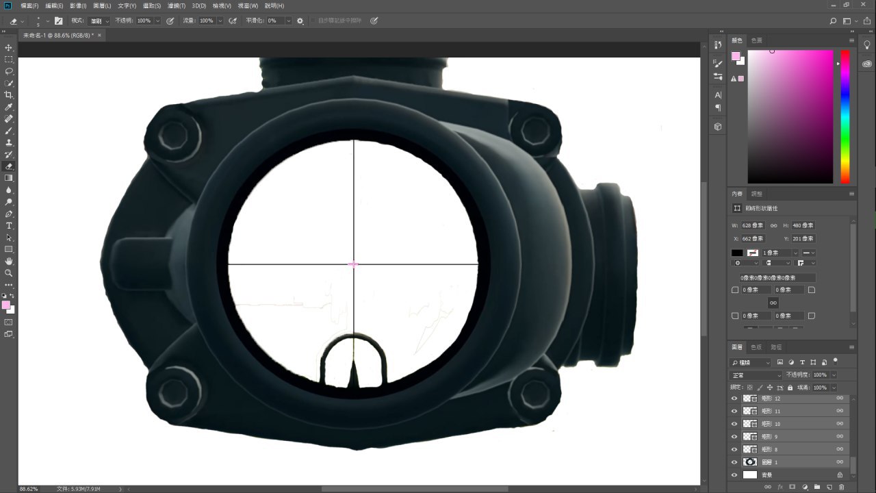The image size is (876, 493).
Task: Switch to the 路徑 paths tab
Action: (x=776, y=347)
